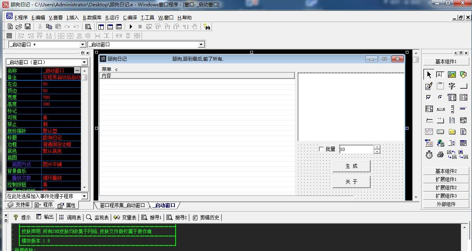Click the open file folder icon
This screenshot has width=472, height=251.
point(19,27)
